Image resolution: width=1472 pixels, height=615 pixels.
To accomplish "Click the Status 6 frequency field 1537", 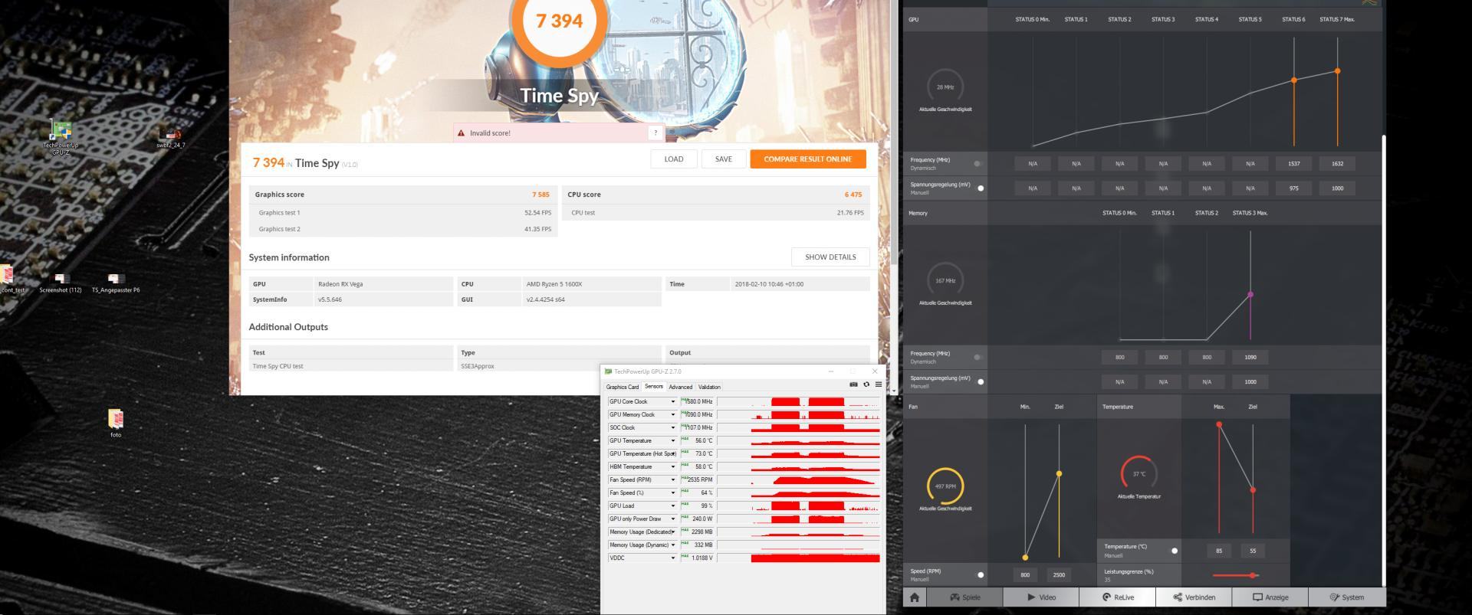I will (1294, 164).
